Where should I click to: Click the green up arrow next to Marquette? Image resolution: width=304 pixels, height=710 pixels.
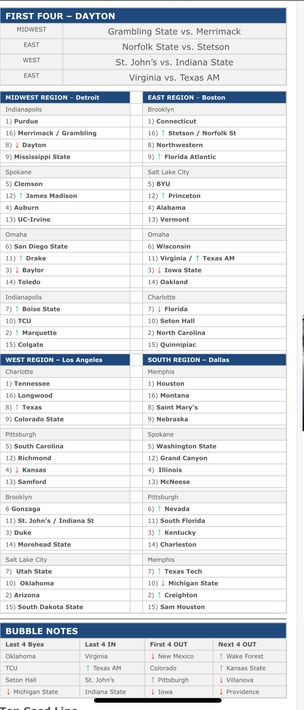pos(17,333)
